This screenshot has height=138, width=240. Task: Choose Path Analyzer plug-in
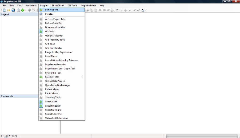coord(62,89)
